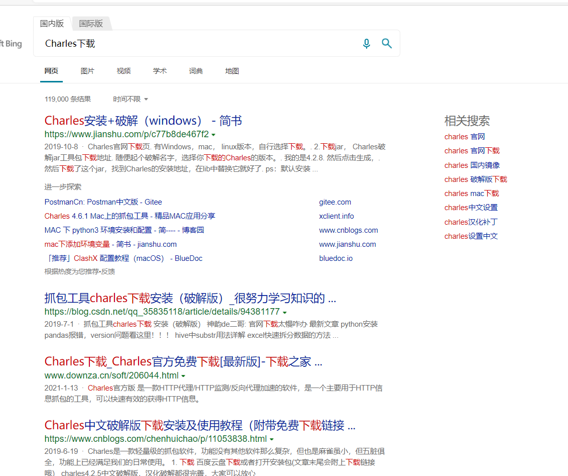Click the 反馈 feedback link

[x=108, y=271]
